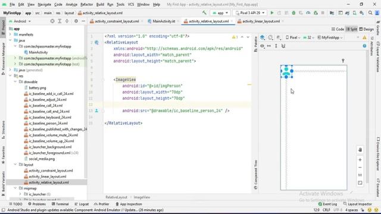Click the Expand All icon in Project panel

(60, 21)
